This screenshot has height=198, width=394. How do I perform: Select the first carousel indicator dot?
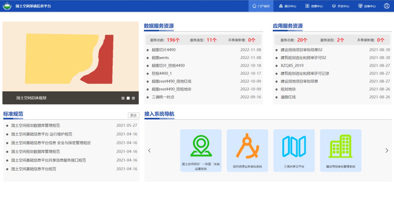pyautogui.click(x=123, y=98)
